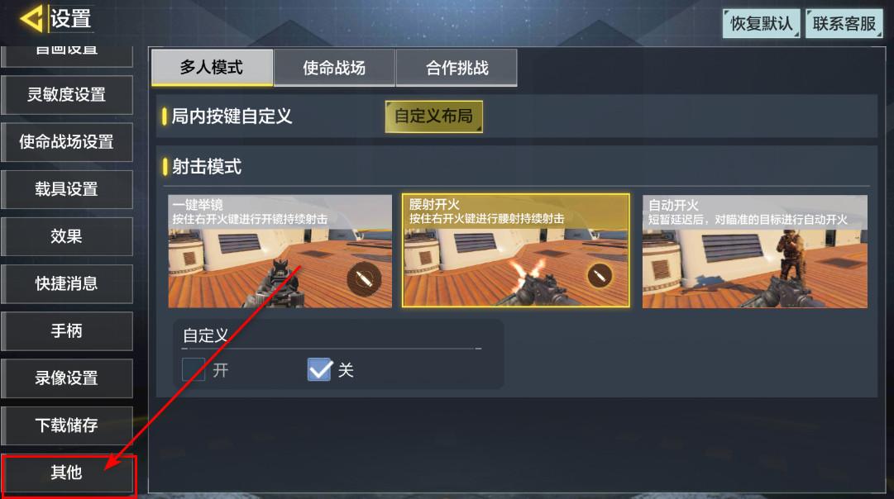
Task: Switch to the 使命战场 tab
Action: [334, 68]
